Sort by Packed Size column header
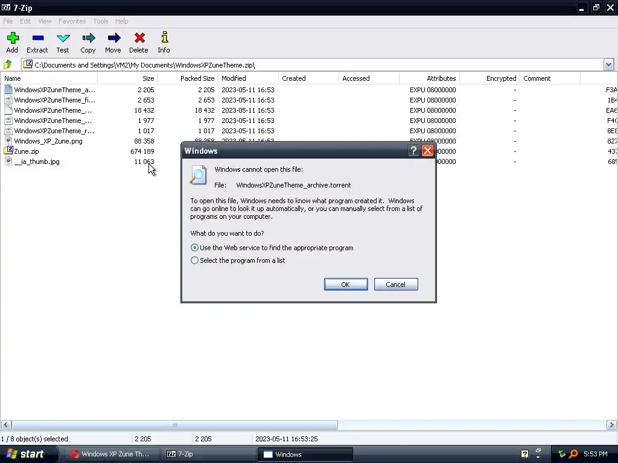 [x=188, y=78]
